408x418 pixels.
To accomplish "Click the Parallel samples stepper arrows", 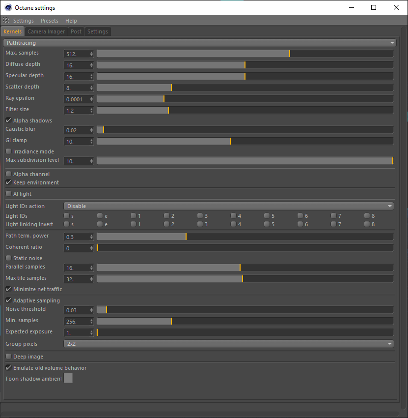I will [x=91, y=268].
